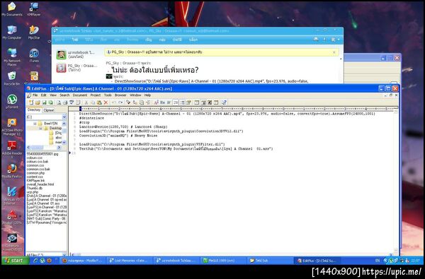Click the Redo arrow icon in EditPlus toolbar
This screenshot has height=279, width=425.
pyautogui.click(x=120, y=102)
